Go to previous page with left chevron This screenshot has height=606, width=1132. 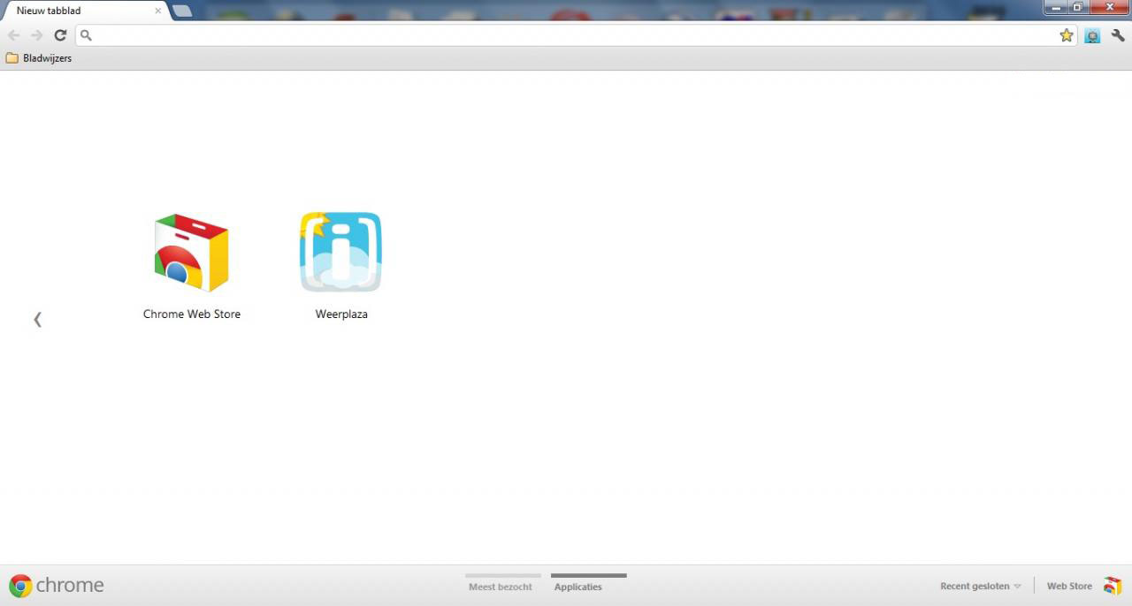(37, 319)
